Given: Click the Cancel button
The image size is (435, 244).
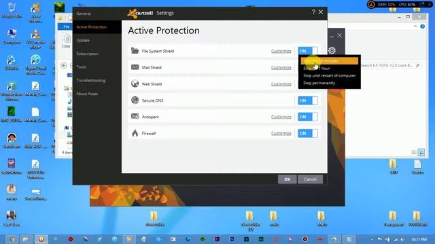Looking at the screenshot, I should click(310, 179).
